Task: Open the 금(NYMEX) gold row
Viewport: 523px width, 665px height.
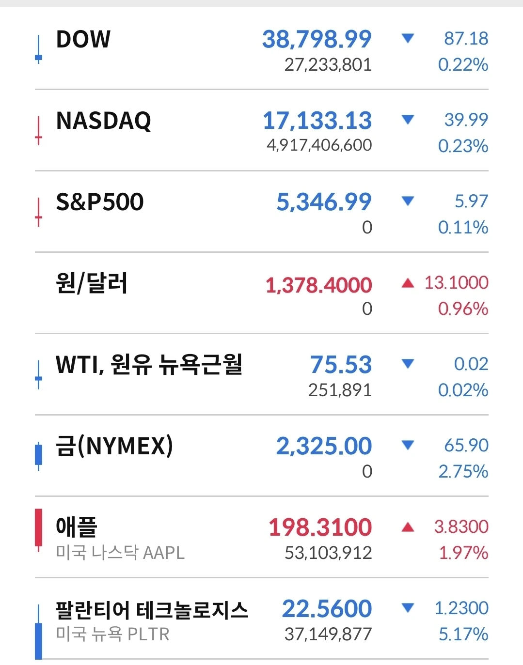Action: tap(262, 456)
